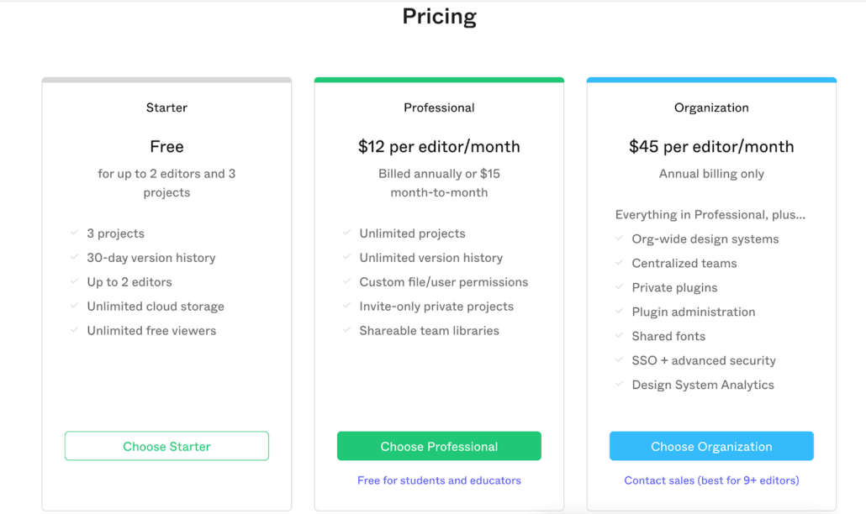Viewport: 866px width, 514px height.
Task: Click the Choose Starter button
Action: [x=166, y=446]
